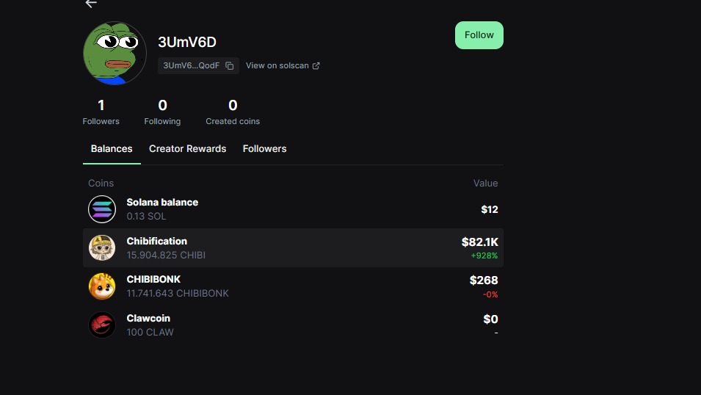
Task: Select the Clawcoin coin name
Action: click(148, 319)
